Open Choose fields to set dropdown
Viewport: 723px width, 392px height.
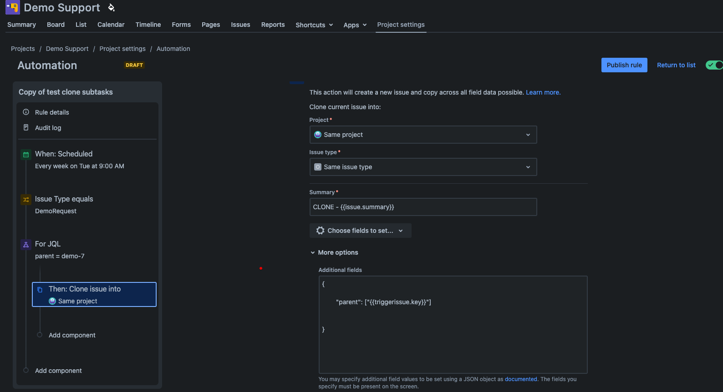tap(360, 231)
